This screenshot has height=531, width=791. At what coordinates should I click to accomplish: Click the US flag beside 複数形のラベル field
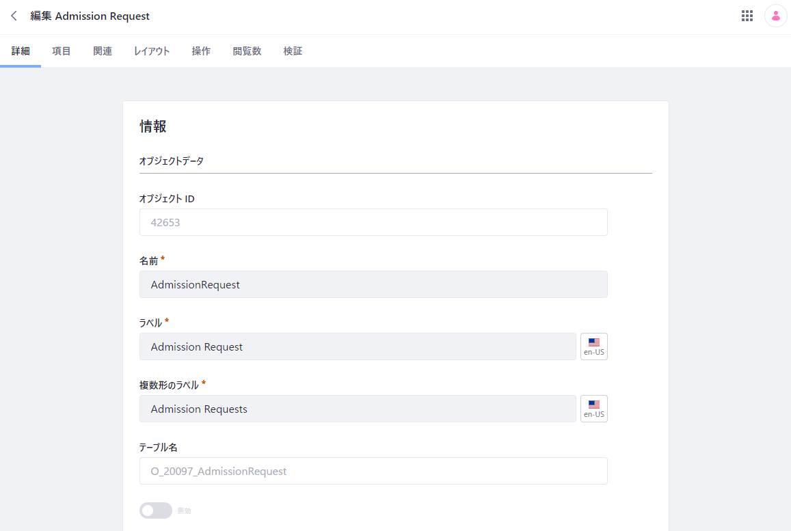tap(593, 405)
